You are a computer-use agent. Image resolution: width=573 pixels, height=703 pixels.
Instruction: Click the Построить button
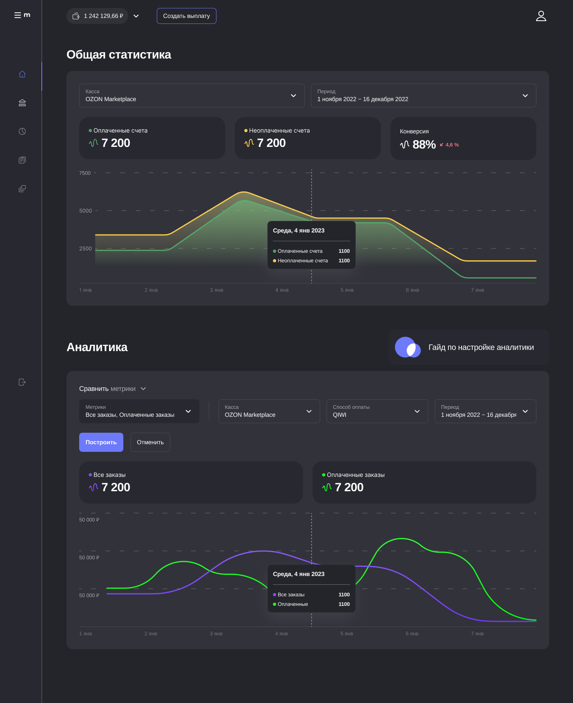click(101, 442)
